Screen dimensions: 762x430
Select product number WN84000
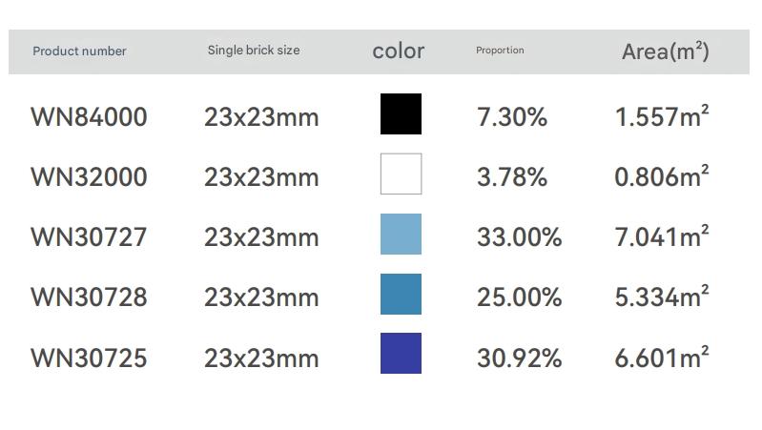[89, 117]
